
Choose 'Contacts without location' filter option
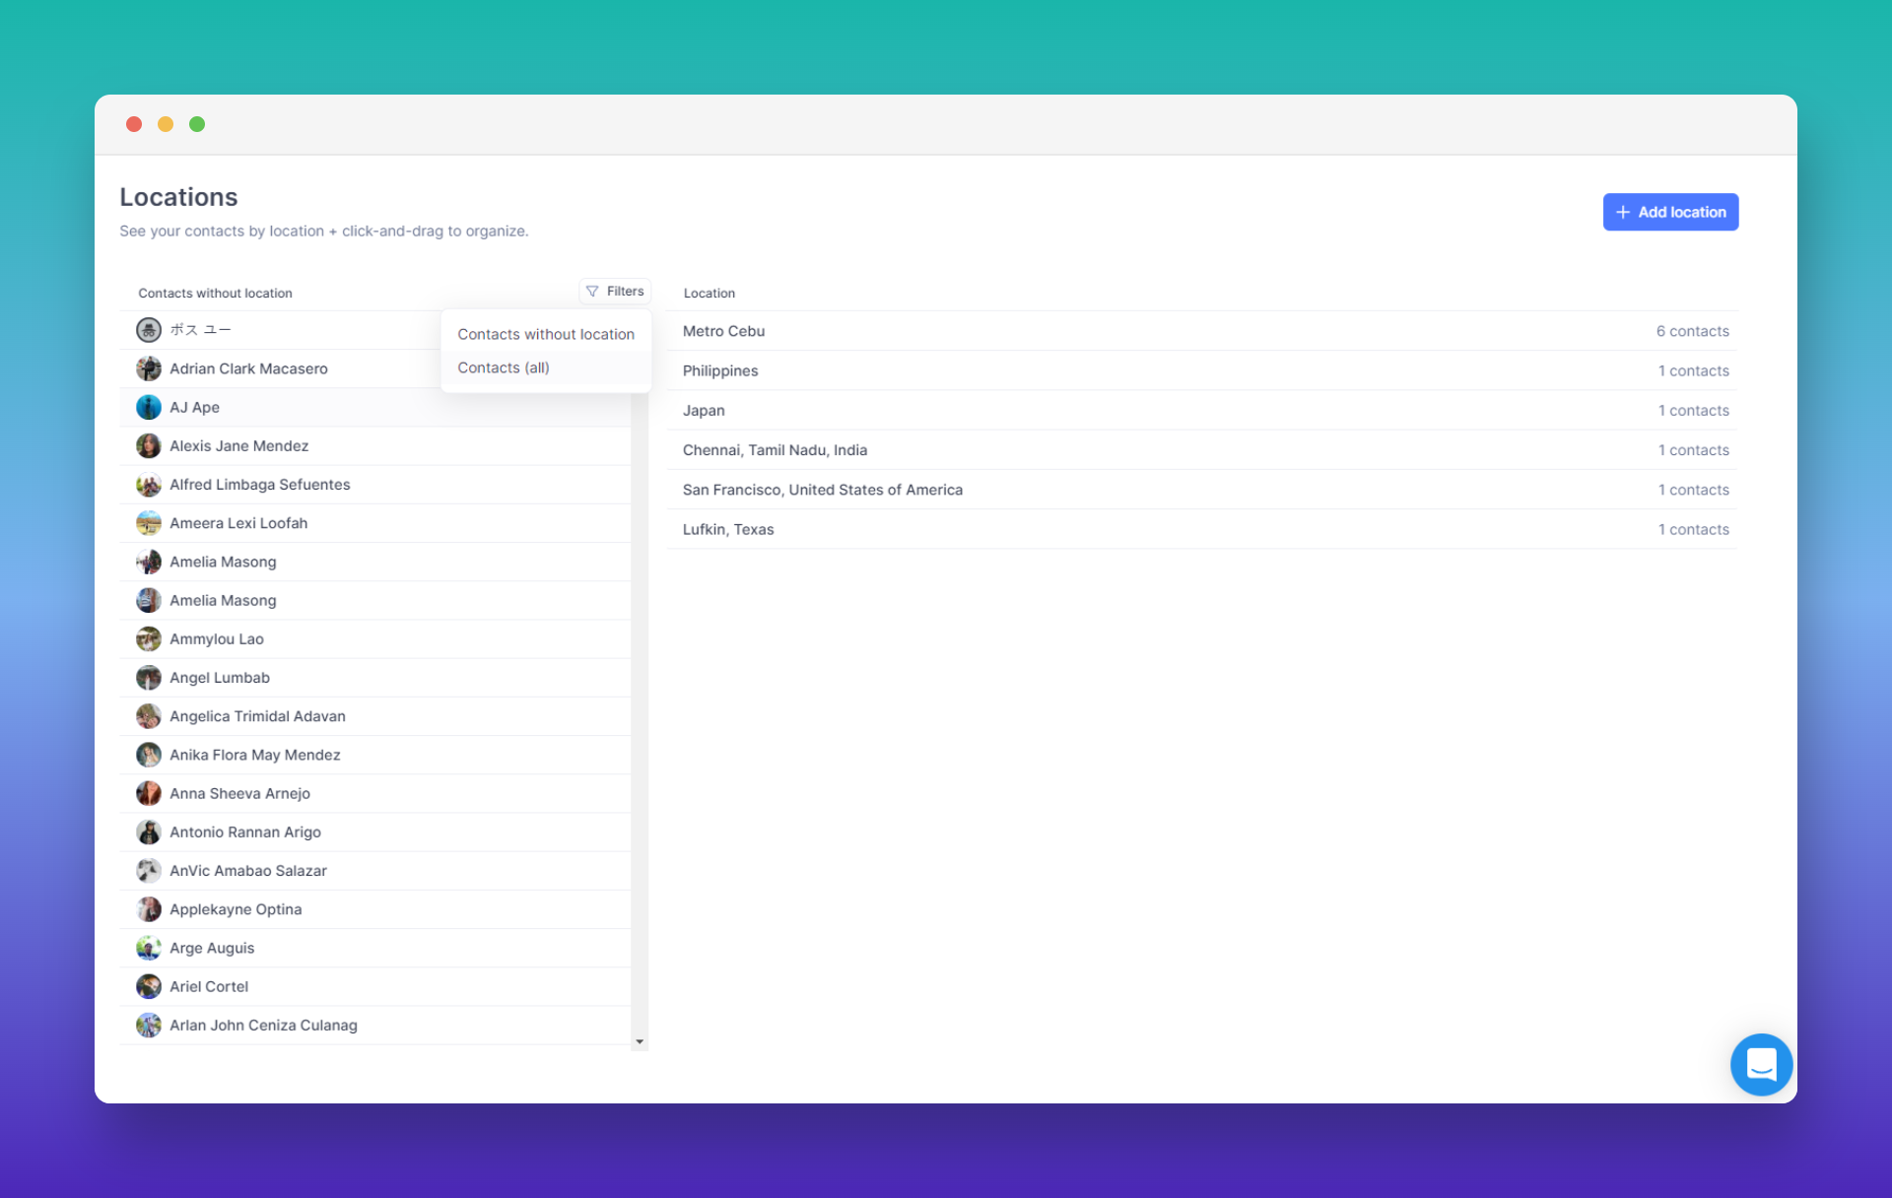pyautogui.click(x=546, y=334)
